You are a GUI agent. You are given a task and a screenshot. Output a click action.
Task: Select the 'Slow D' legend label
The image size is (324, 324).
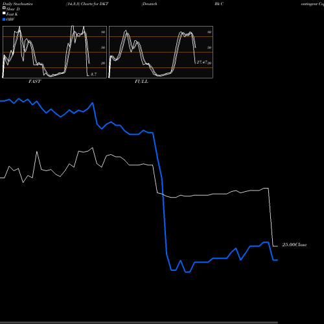[13, 9]
